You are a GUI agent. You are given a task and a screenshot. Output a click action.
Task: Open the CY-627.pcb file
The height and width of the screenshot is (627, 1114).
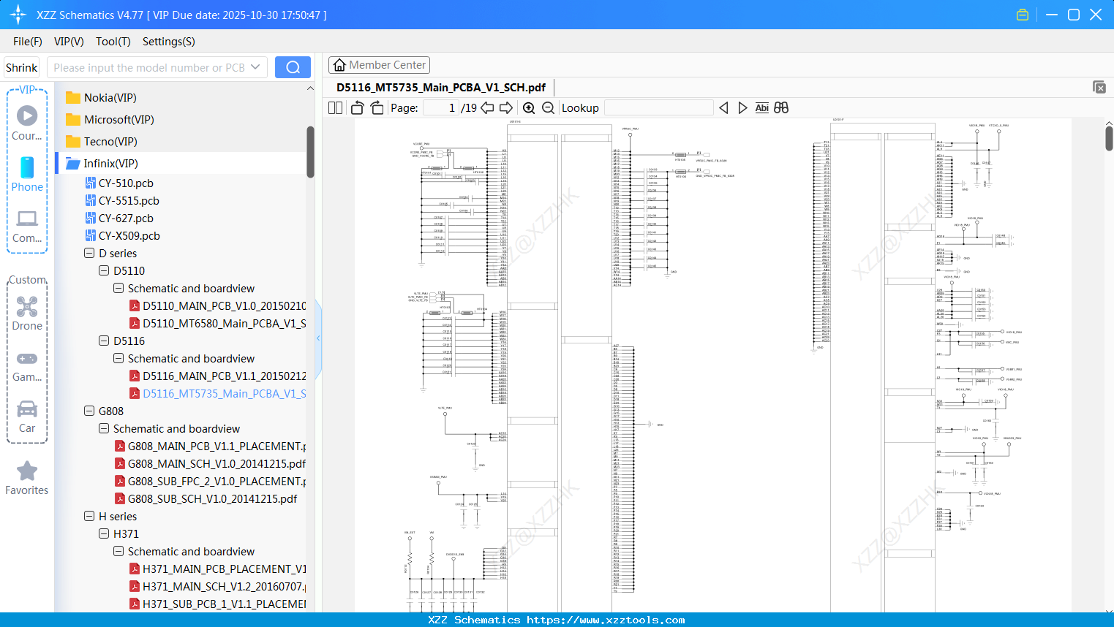tap(119, 218)
